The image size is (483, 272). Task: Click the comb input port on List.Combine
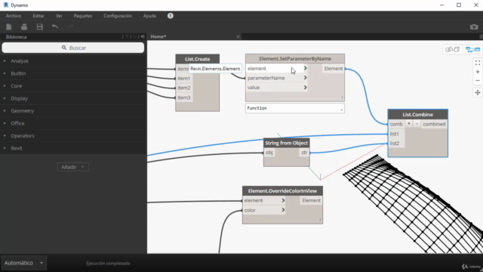396,124
